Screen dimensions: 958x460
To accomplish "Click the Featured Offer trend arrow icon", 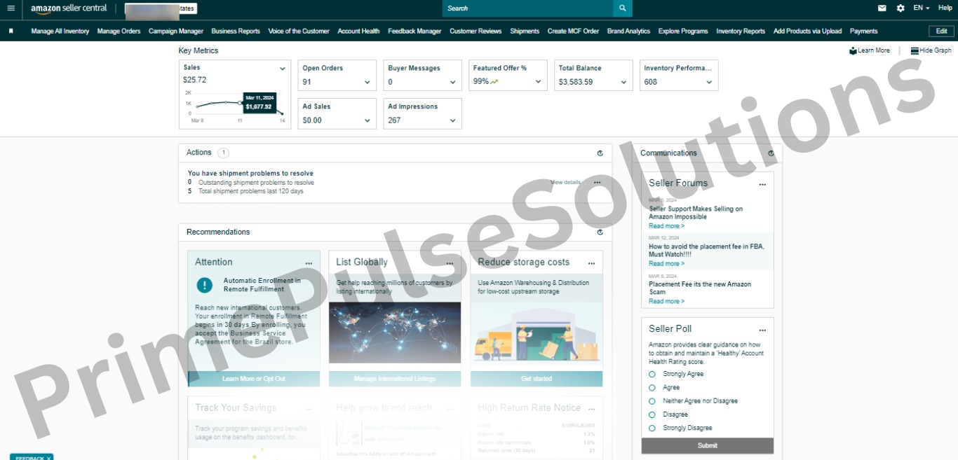I will [494, 82].
